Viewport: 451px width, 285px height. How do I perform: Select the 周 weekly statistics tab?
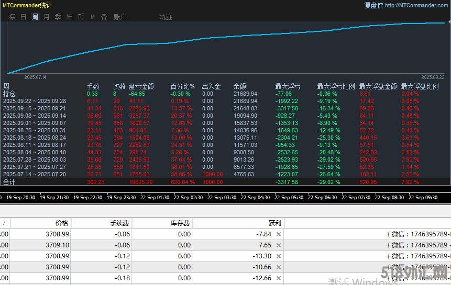[x=35, y=17]
